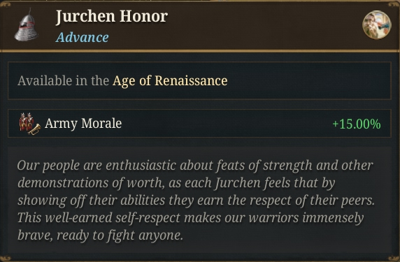Click the green +15.00% modifier value
The width and height of the screenshot is (400, 262).
[357, 124]
